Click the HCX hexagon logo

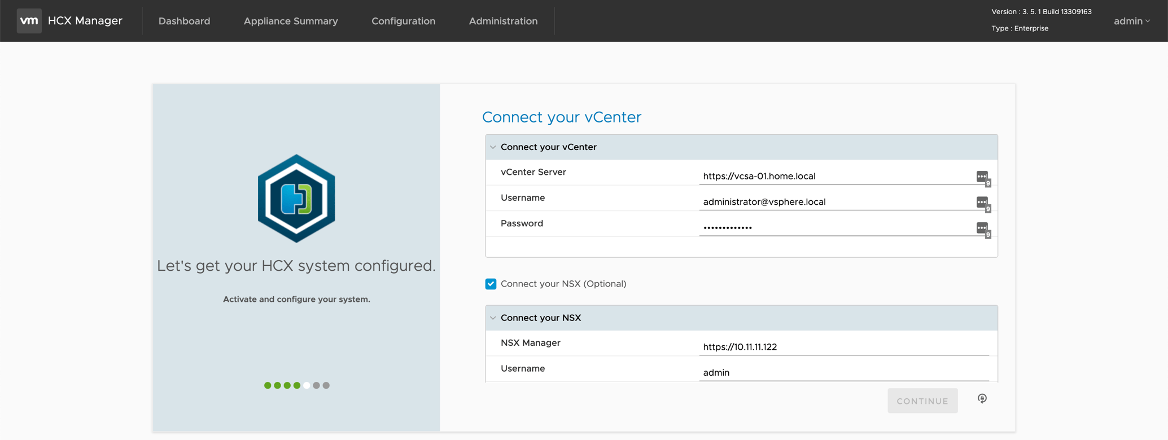(296, 199)
